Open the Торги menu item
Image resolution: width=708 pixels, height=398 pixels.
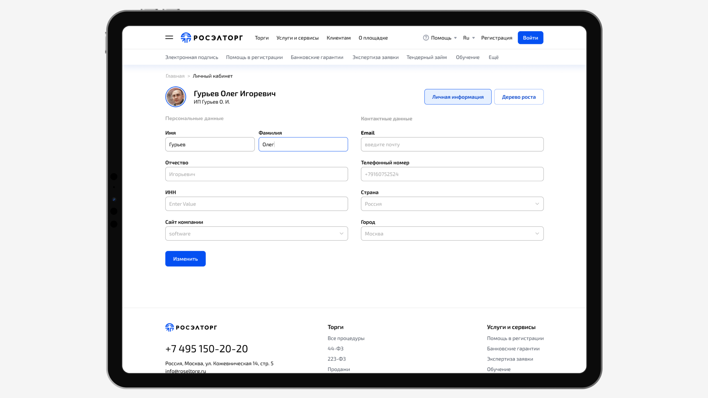[x=261, y=38]
